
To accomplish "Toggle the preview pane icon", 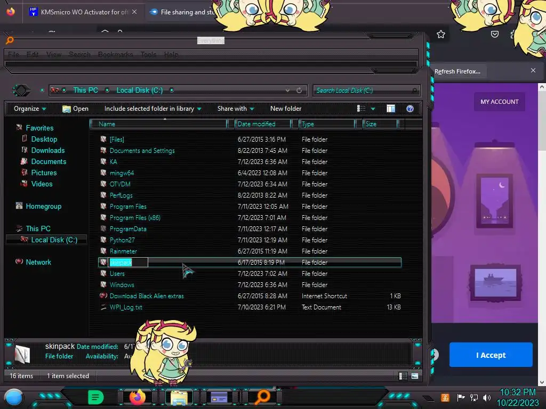I will tap(391, 109).
